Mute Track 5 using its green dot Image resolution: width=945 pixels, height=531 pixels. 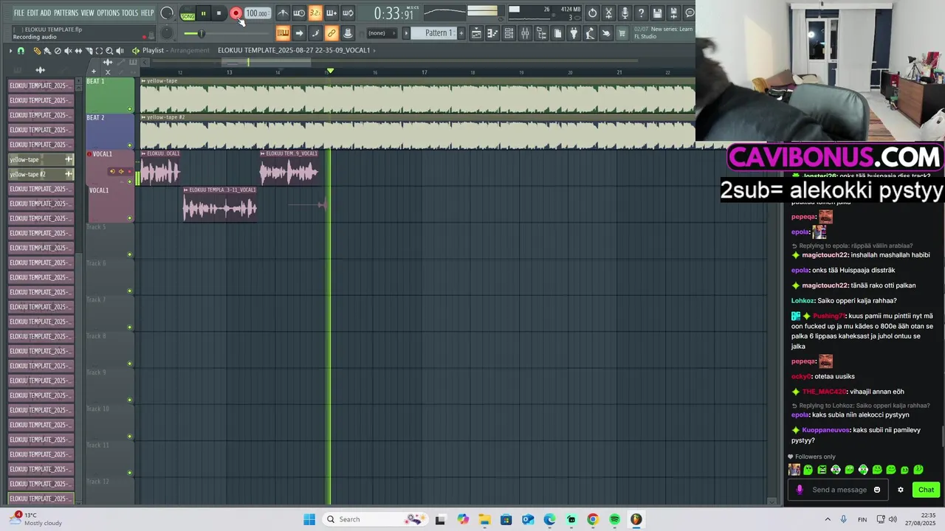pos(130,254)
